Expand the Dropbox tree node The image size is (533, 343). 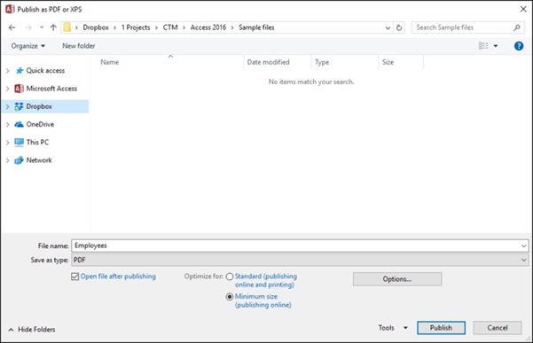point(7,106)
